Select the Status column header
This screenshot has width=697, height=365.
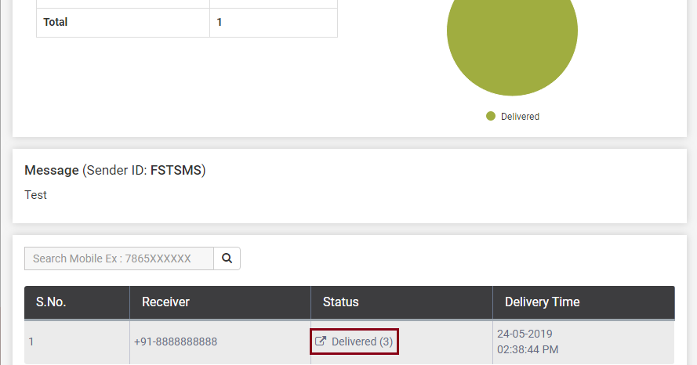tap(402, 302)
